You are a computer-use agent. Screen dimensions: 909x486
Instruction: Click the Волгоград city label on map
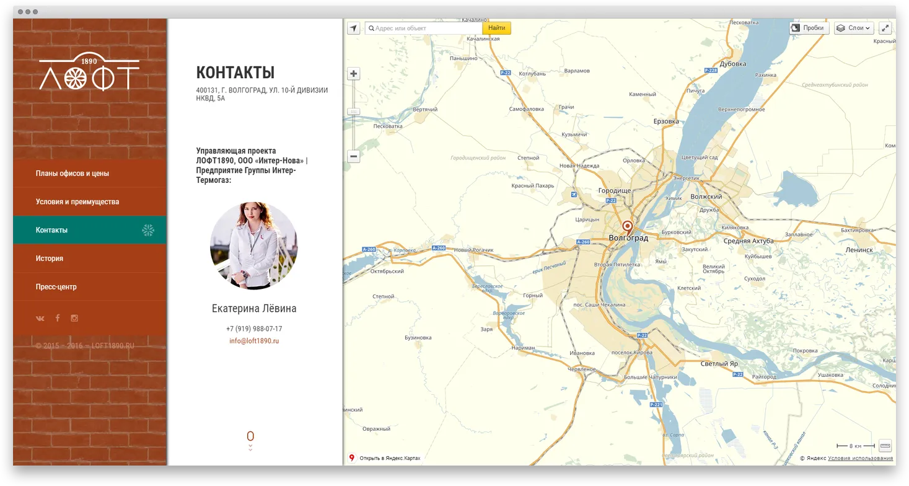[628, 238]
